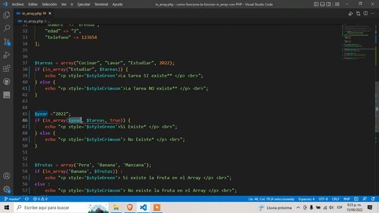Click taskbar search box Escribe aquí para buscar
379x213 pixels.
coord(61,208)
